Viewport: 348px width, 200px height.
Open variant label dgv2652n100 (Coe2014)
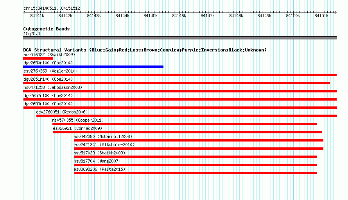pyautogui.click(x=48, y=96)
